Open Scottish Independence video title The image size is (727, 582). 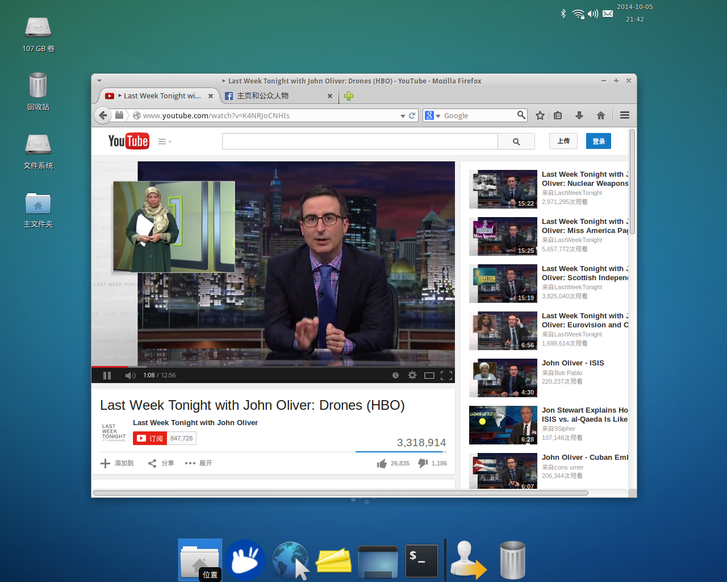click(x=585, y=273)
